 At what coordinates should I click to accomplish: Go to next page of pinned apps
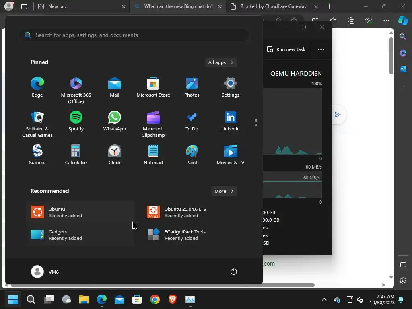click(256, 125)
